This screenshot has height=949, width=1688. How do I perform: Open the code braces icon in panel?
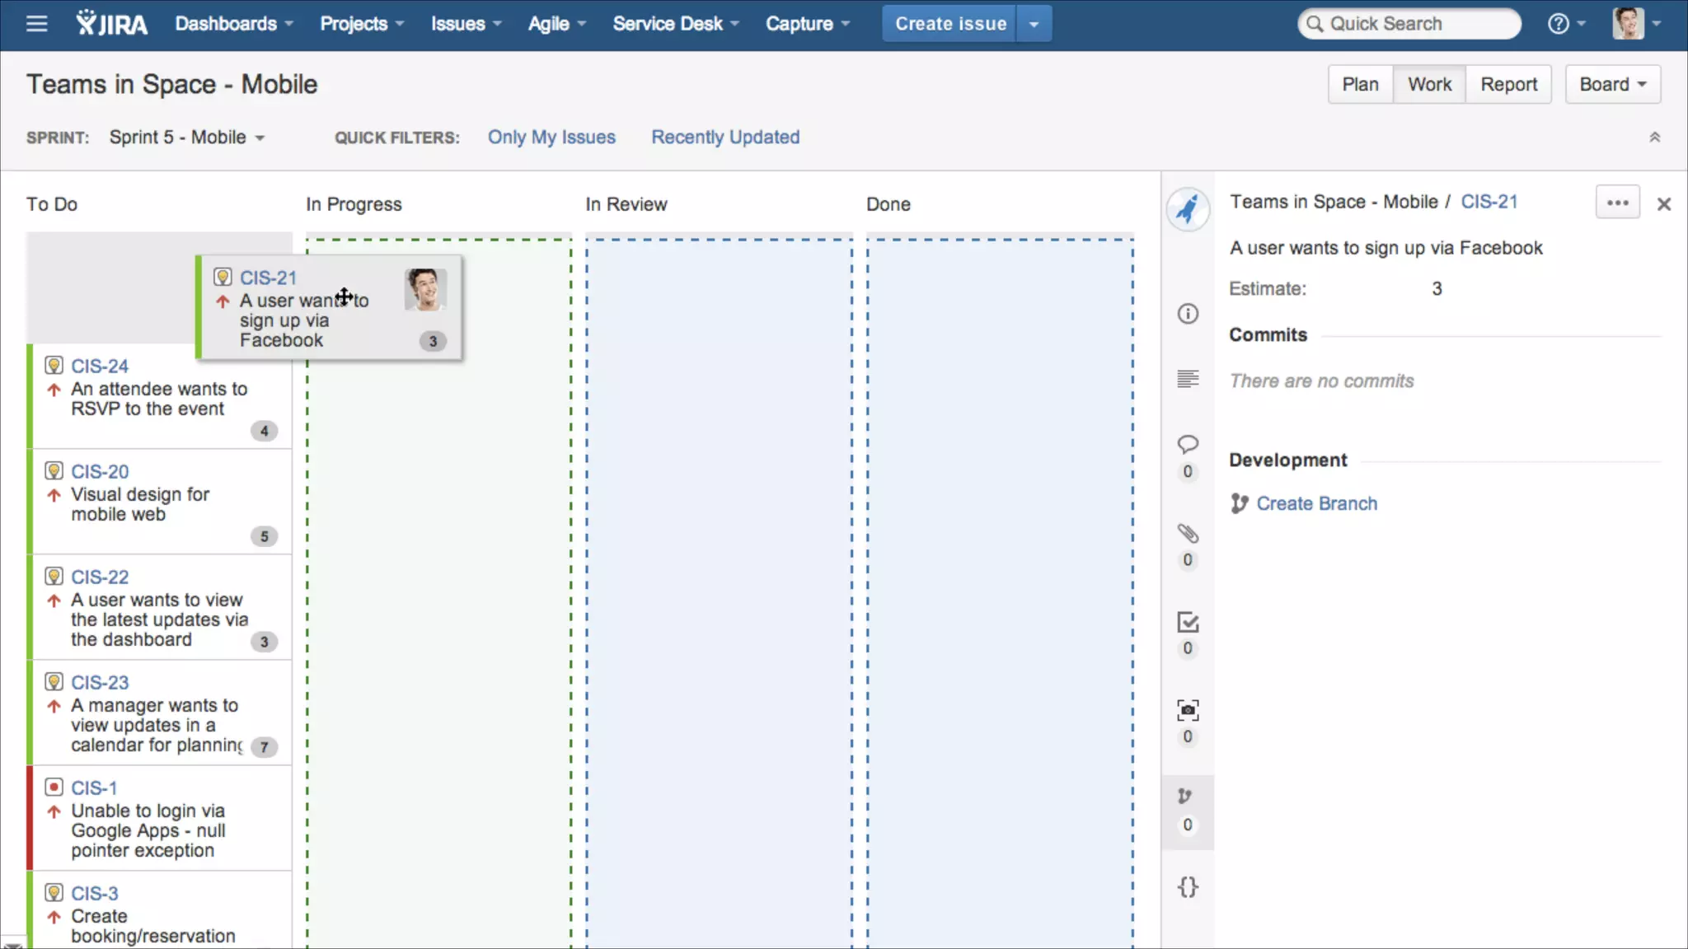pos(1188,887)
